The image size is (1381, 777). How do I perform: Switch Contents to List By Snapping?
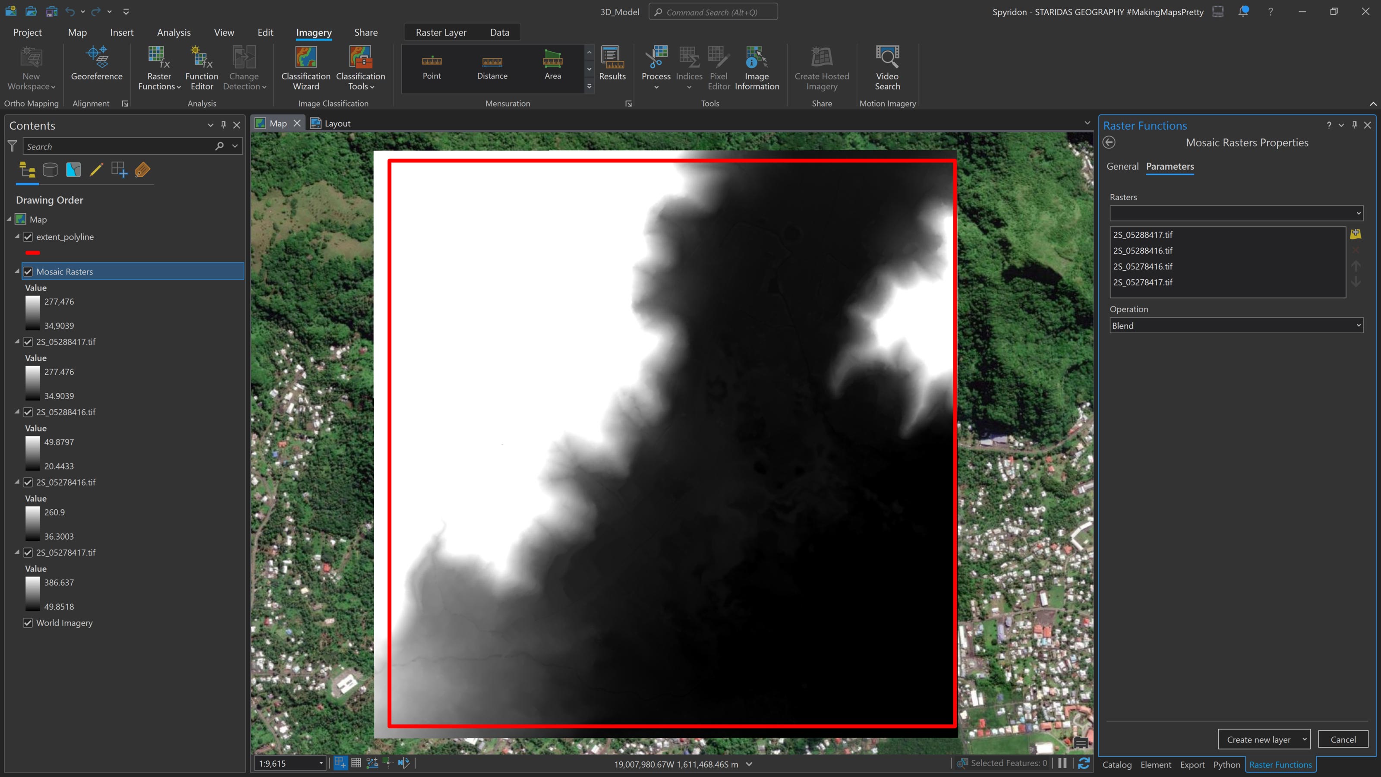click(119, 171)
